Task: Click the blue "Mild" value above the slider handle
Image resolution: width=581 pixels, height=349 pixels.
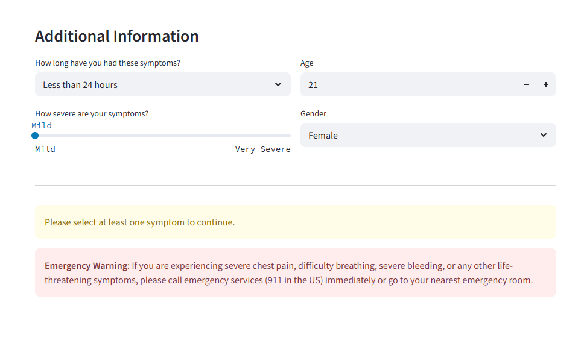Action: 42,126
